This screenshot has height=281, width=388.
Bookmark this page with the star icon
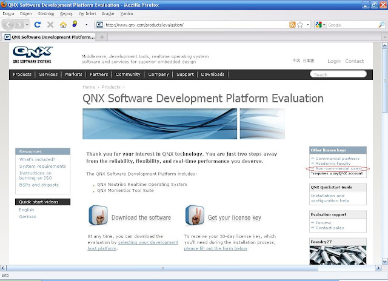(300, 25)
